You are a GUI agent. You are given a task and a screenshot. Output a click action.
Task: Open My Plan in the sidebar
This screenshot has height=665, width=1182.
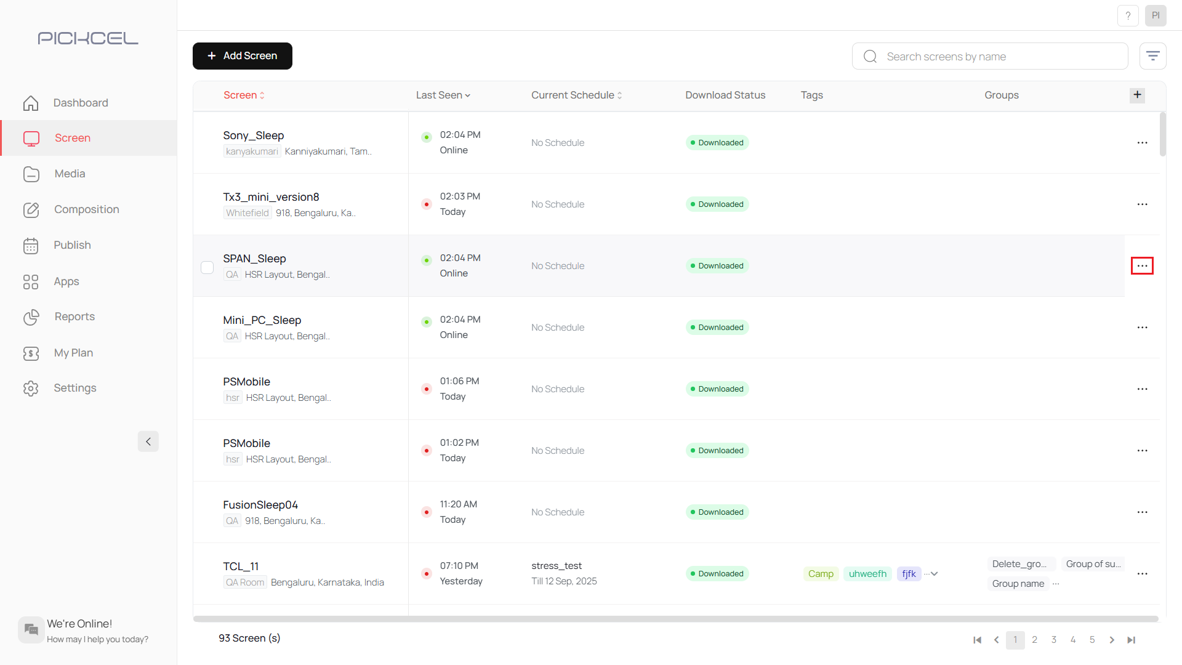click(73, 353)
